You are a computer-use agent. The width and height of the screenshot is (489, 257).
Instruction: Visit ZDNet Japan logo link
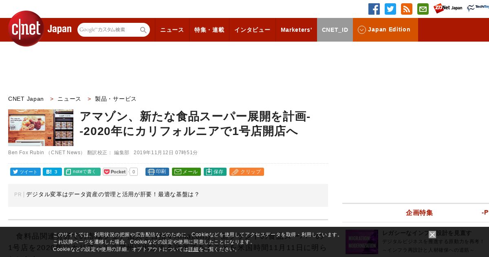point(448,8)
